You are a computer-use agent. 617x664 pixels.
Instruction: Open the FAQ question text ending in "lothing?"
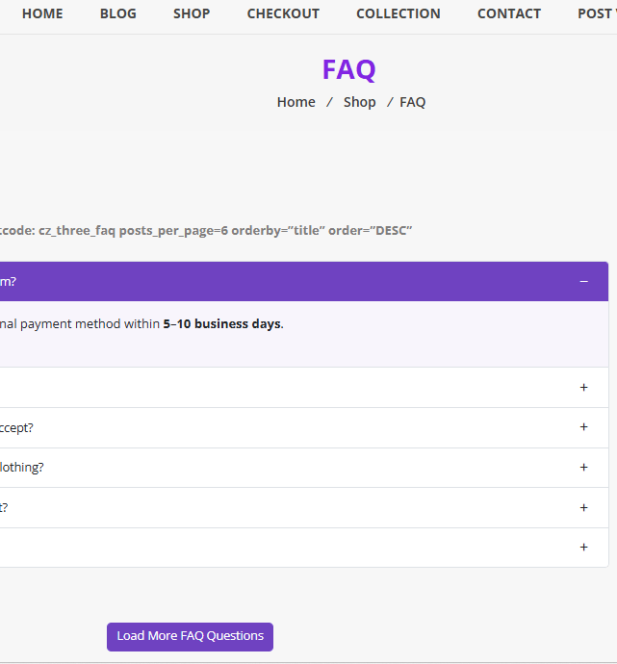[21, 468]
